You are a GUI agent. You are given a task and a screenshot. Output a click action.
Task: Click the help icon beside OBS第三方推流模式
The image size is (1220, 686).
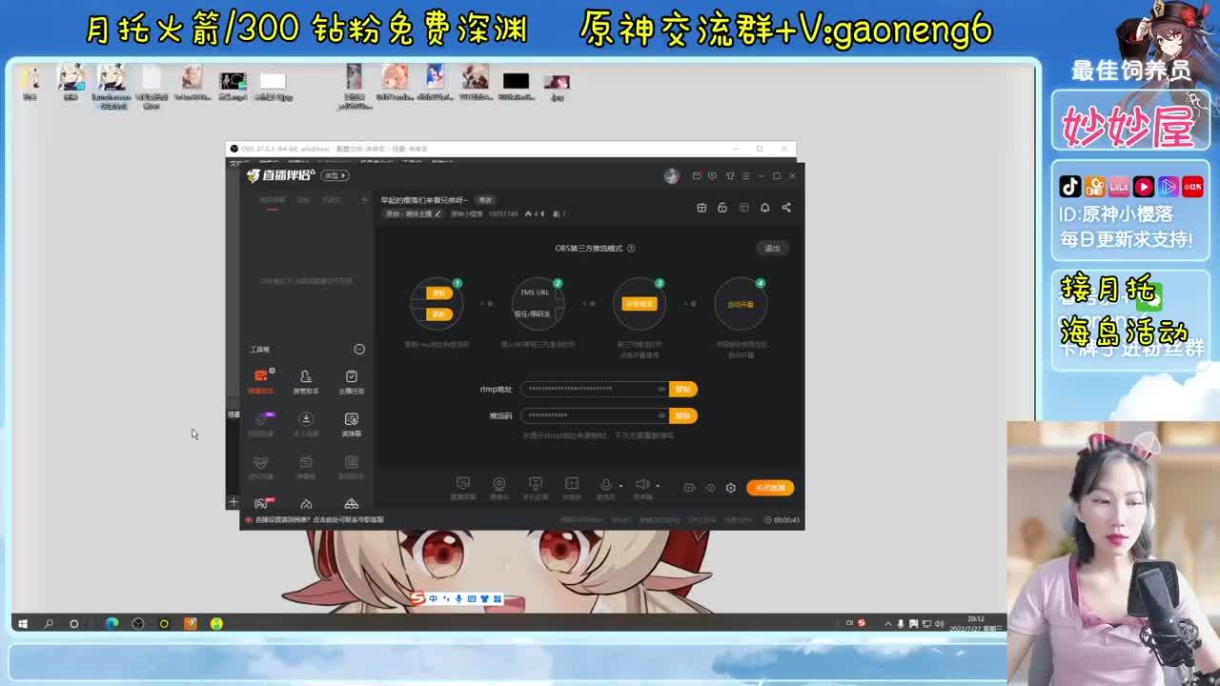(631, 249)
